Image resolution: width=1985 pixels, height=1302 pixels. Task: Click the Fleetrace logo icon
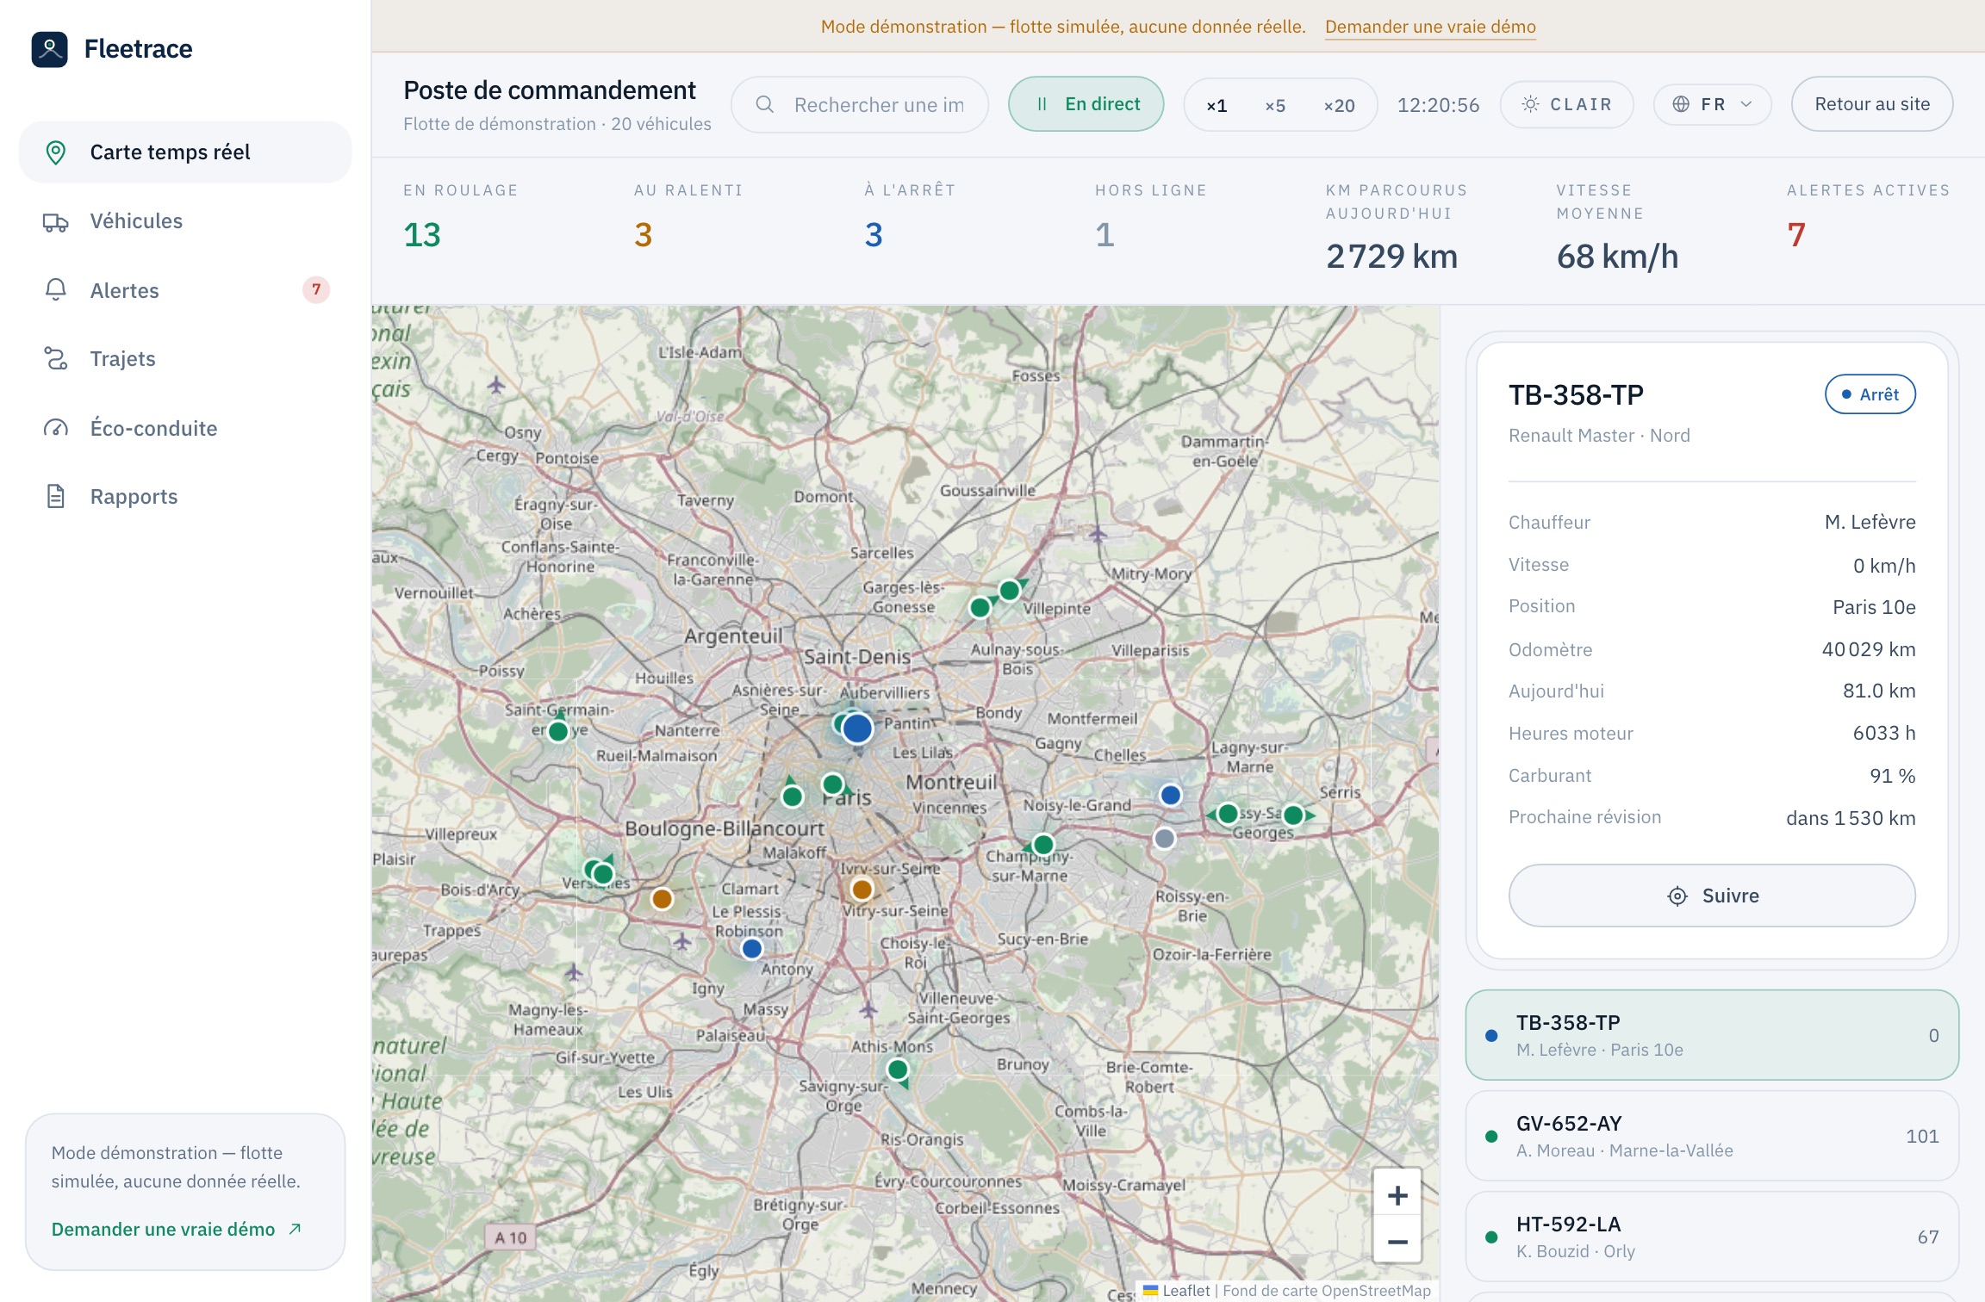[50, 49]
